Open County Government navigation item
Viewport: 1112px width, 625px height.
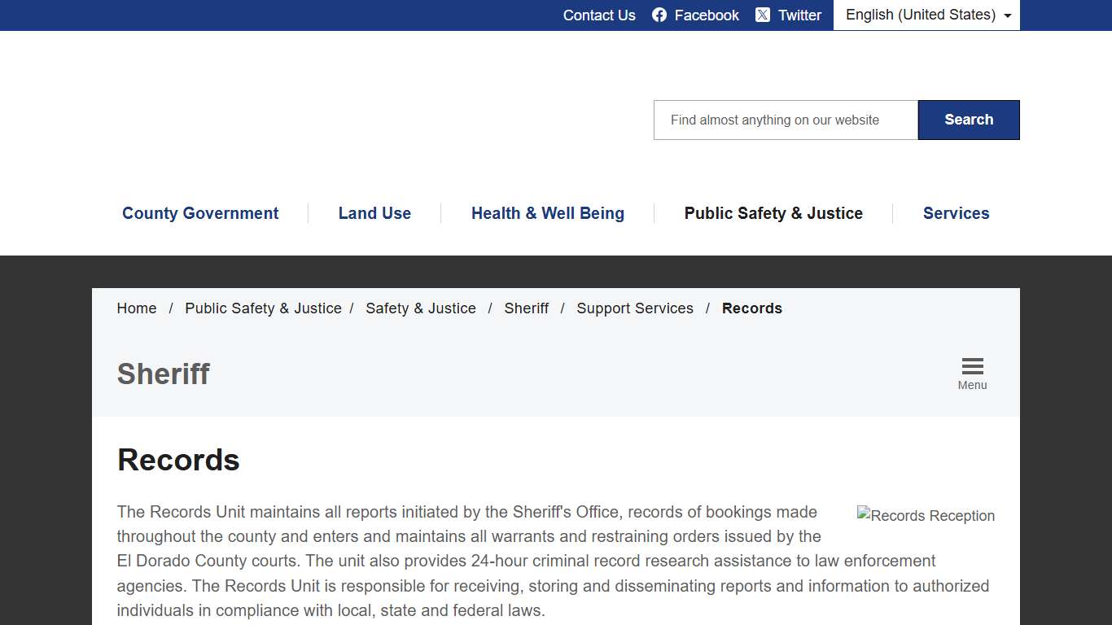(x=200, y=213)
